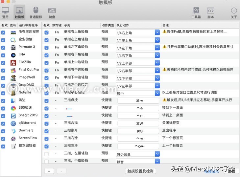Click the 动作类型 column header
240x177 pixels.
(x=108, y=25)
